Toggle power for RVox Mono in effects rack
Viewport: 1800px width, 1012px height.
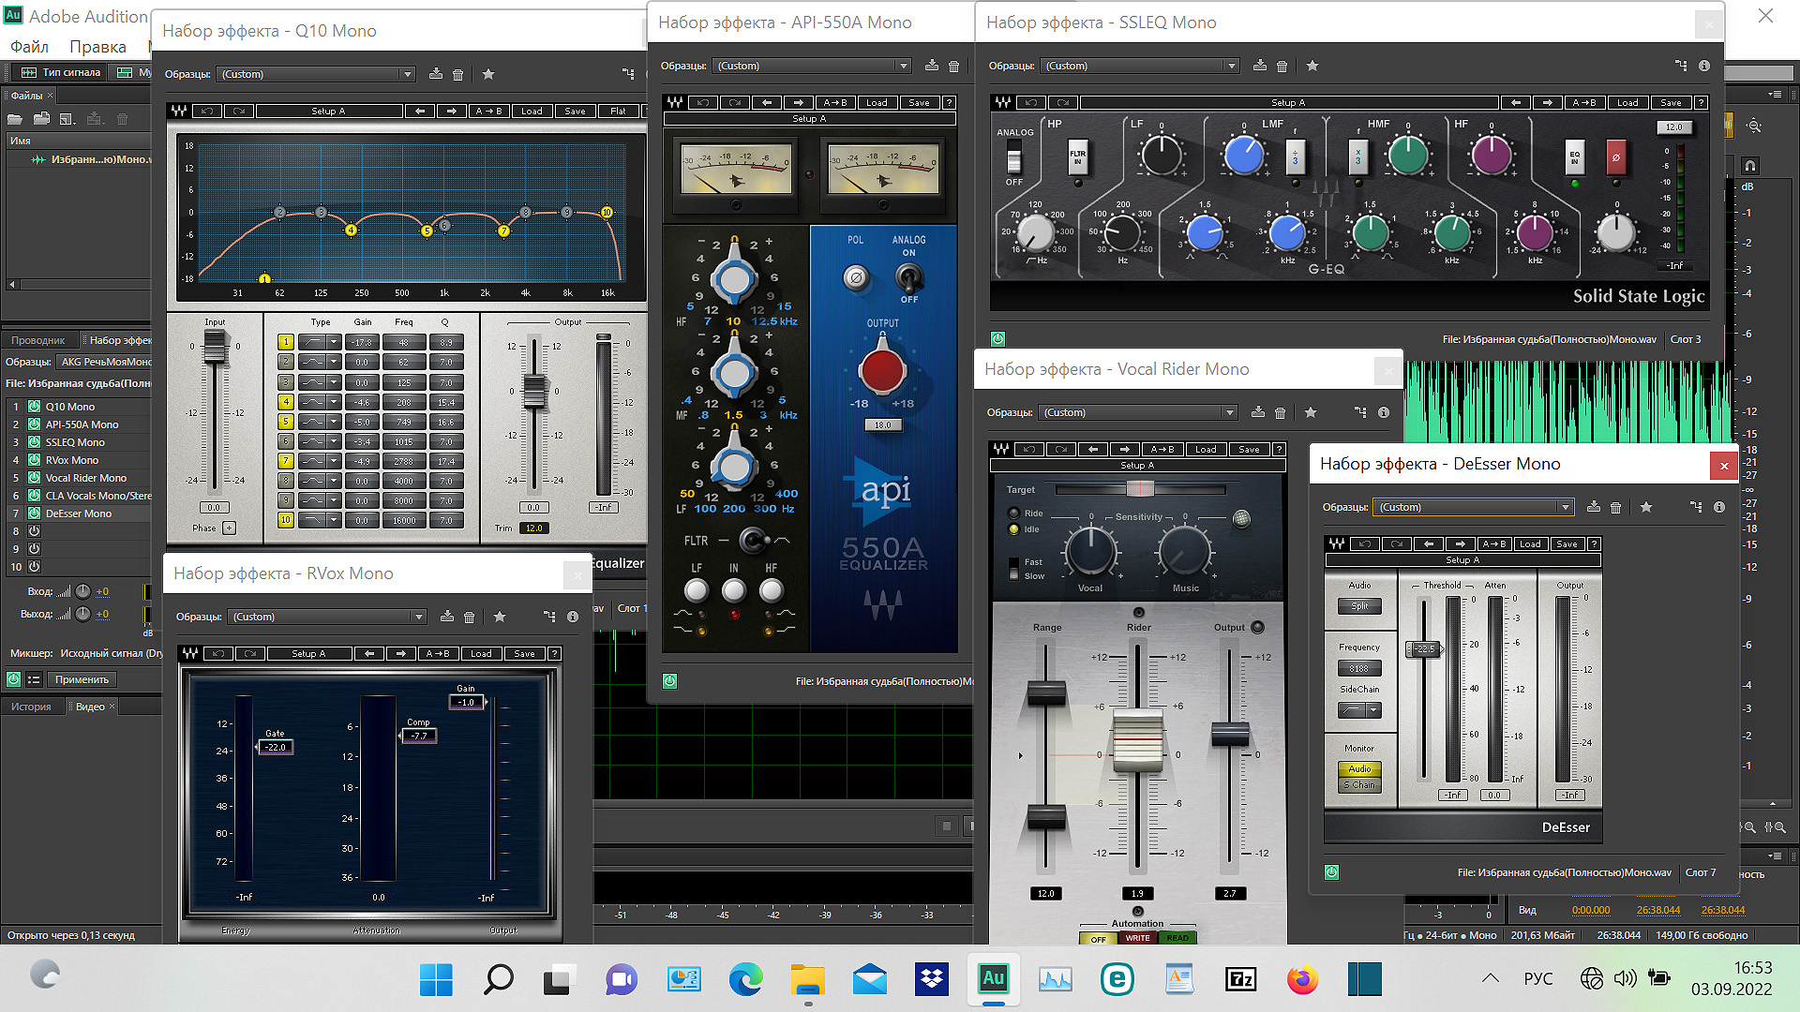click(x=34, y=460)
